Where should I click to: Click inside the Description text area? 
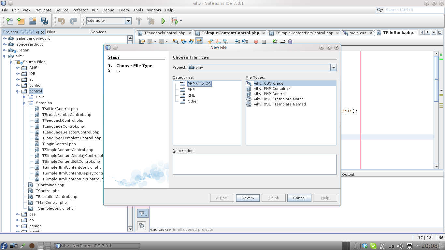(x=254, y=164)
